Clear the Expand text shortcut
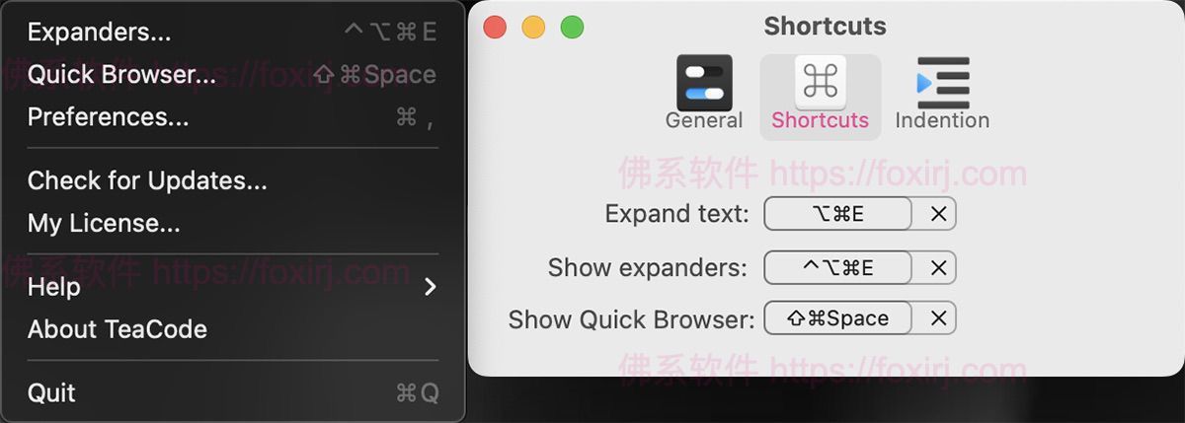 938,214
